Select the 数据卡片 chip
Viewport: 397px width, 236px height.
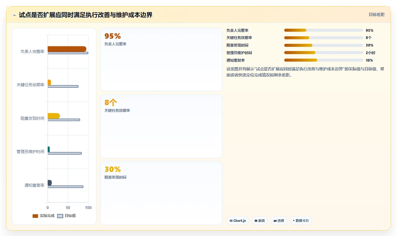click(x=301, y=221)
